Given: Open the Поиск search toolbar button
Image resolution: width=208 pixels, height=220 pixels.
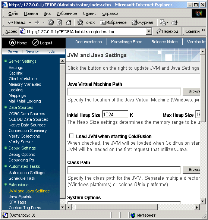Looking at the screenshot, I should [x=86, y=22].
